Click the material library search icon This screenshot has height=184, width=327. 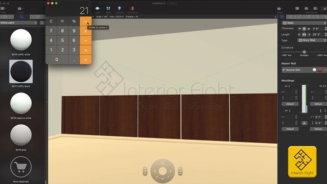42,22
